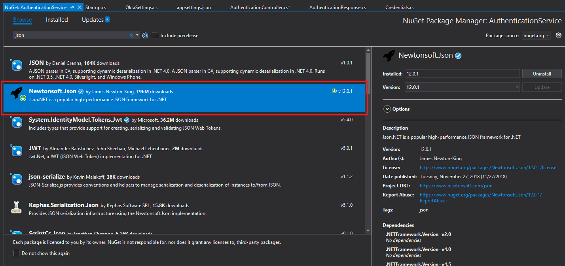The image size is (565, 266).
Task: Clear the json search text with X icon
Action: coord(131,35)
